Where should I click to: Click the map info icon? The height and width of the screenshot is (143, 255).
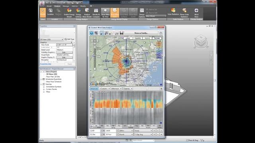(161, 85)
